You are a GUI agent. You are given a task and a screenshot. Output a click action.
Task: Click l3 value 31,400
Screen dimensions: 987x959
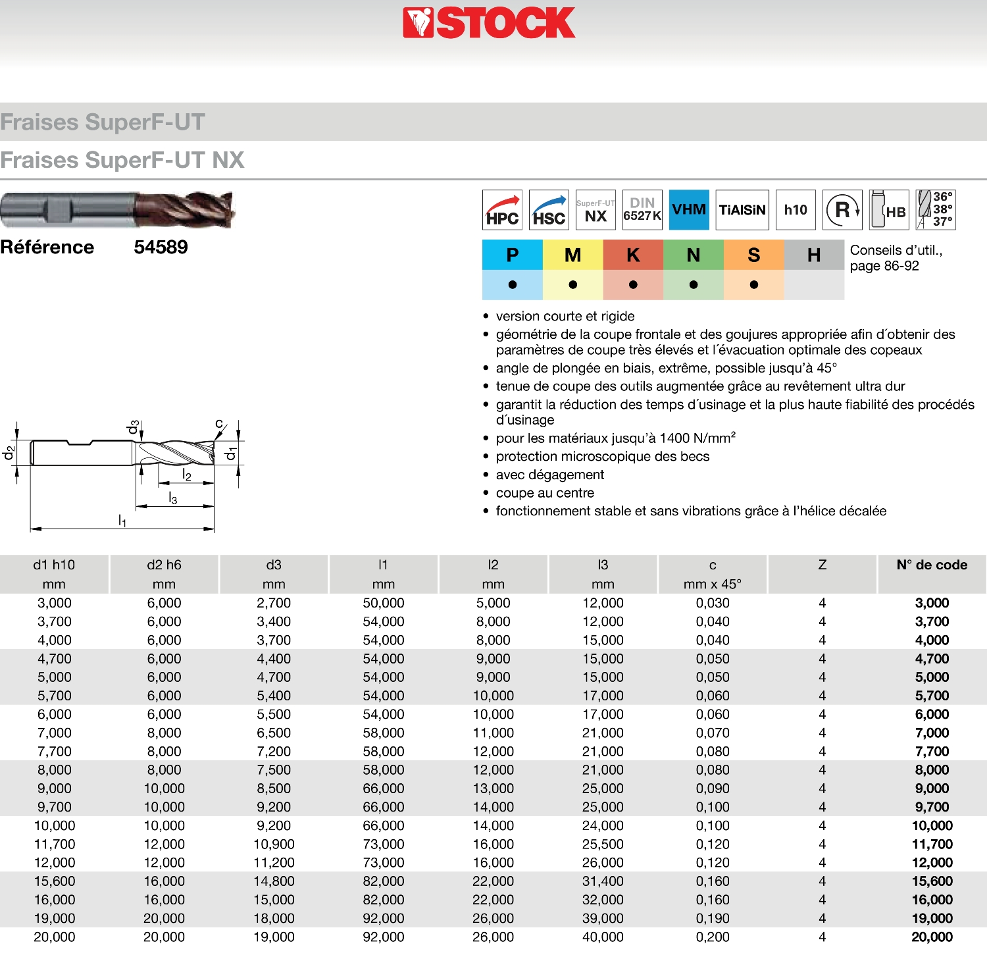(603, 881)
